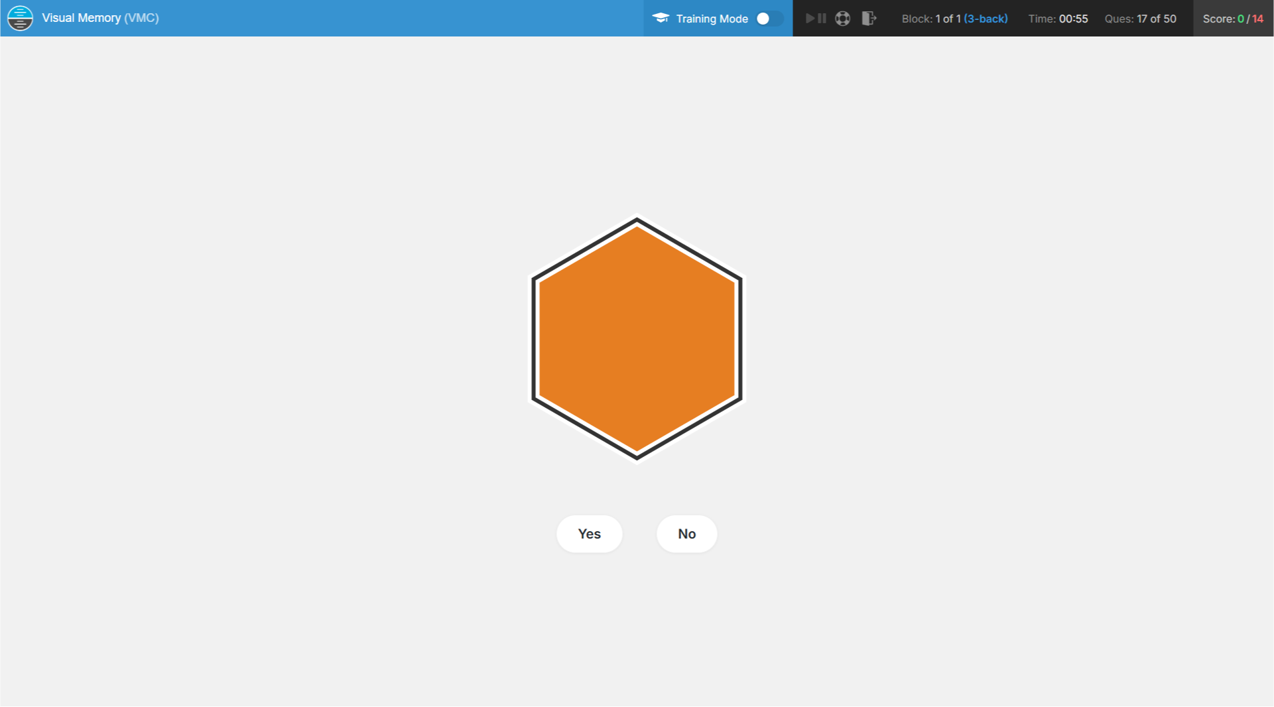Click the Block 1 of 1 indicator
The height and width of the screenshot is (707, 1274).
click(x=930, y=19)
